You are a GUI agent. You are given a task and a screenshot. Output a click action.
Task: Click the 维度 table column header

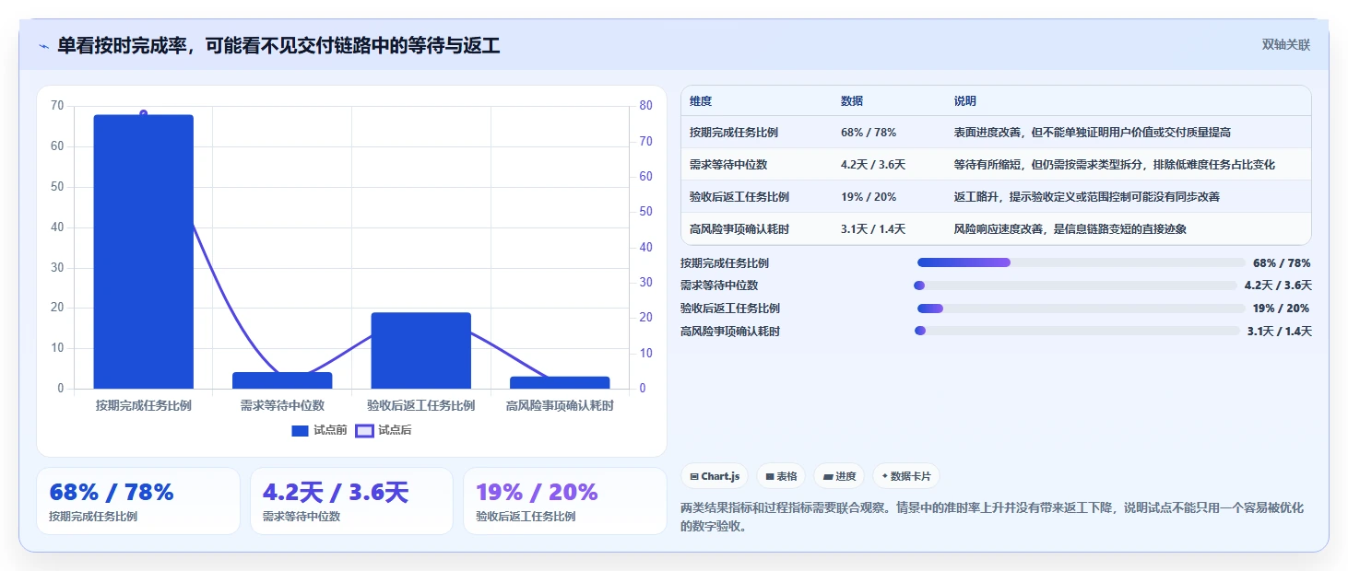tap(701, 101)
